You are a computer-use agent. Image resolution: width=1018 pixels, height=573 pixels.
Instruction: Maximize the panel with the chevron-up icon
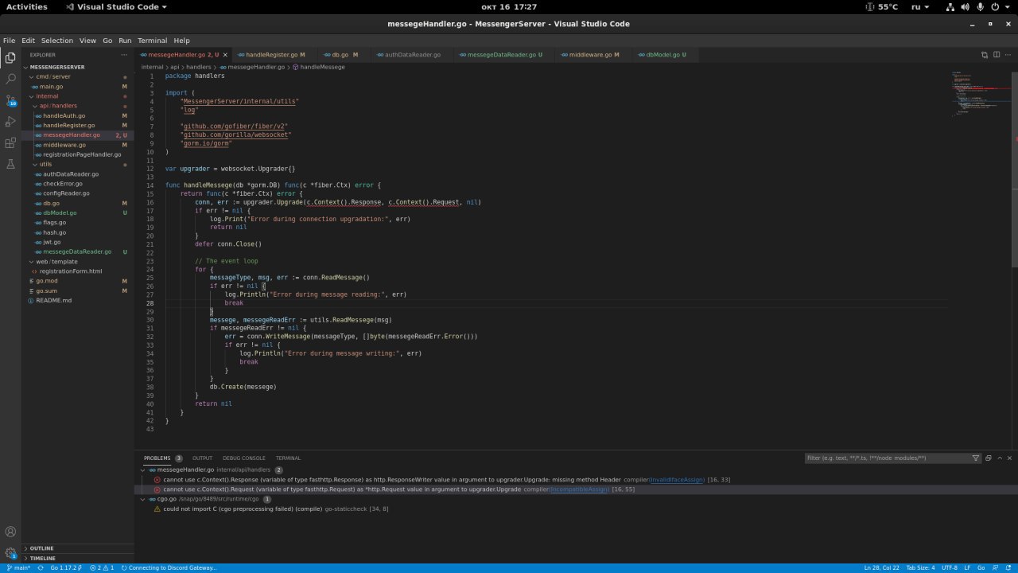click(x=1000, y=458)
